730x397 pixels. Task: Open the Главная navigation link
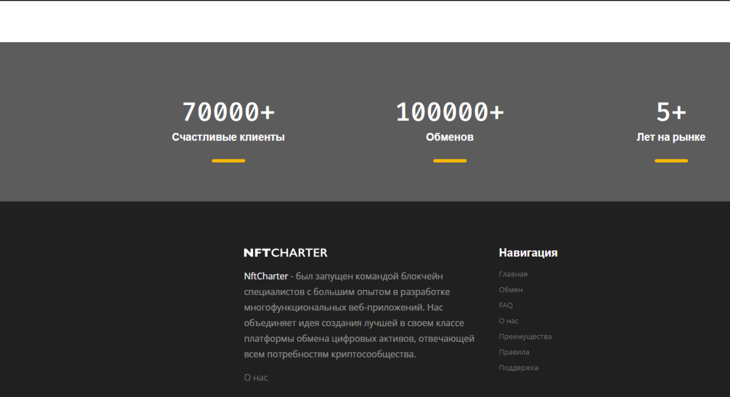coord(513,274)
